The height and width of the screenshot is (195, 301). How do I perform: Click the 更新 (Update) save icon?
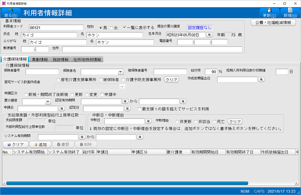coord(269,10)
